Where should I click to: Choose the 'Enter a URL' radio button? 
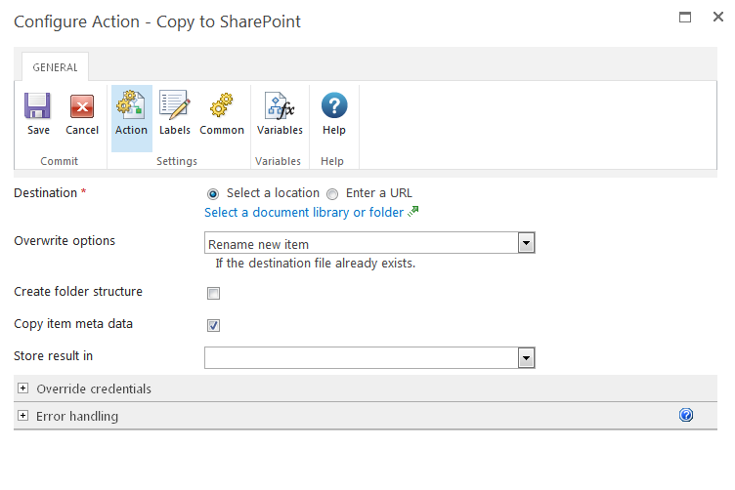point(332,193)
